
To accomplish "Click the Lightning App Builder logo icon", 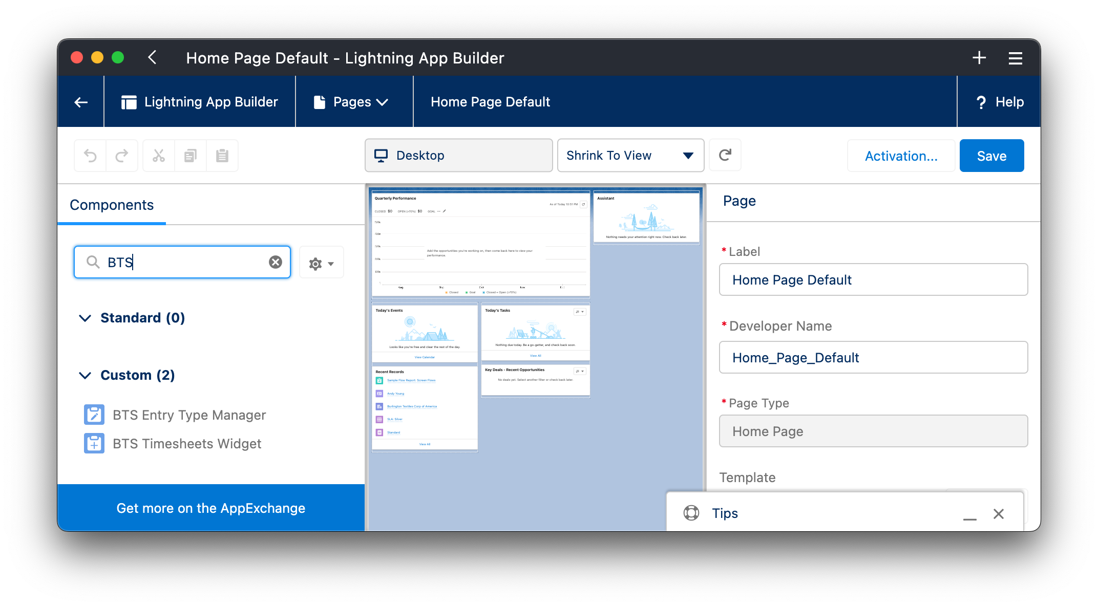I will coord(129,102).
